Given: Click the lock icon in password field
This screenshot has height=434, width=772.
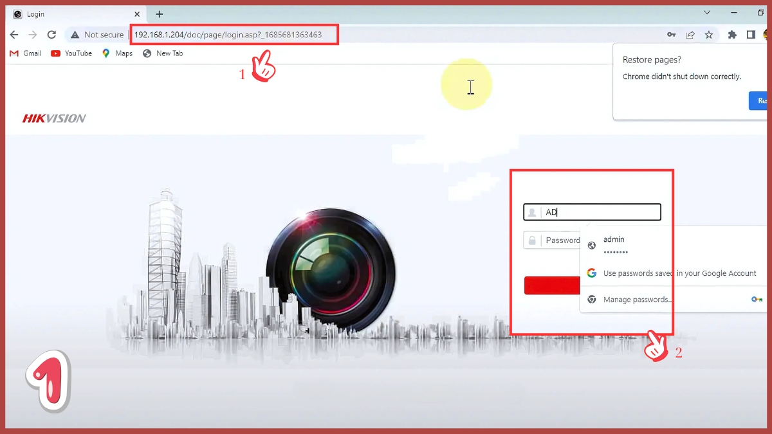Looking at the screenshot, I should click(533, 240).
